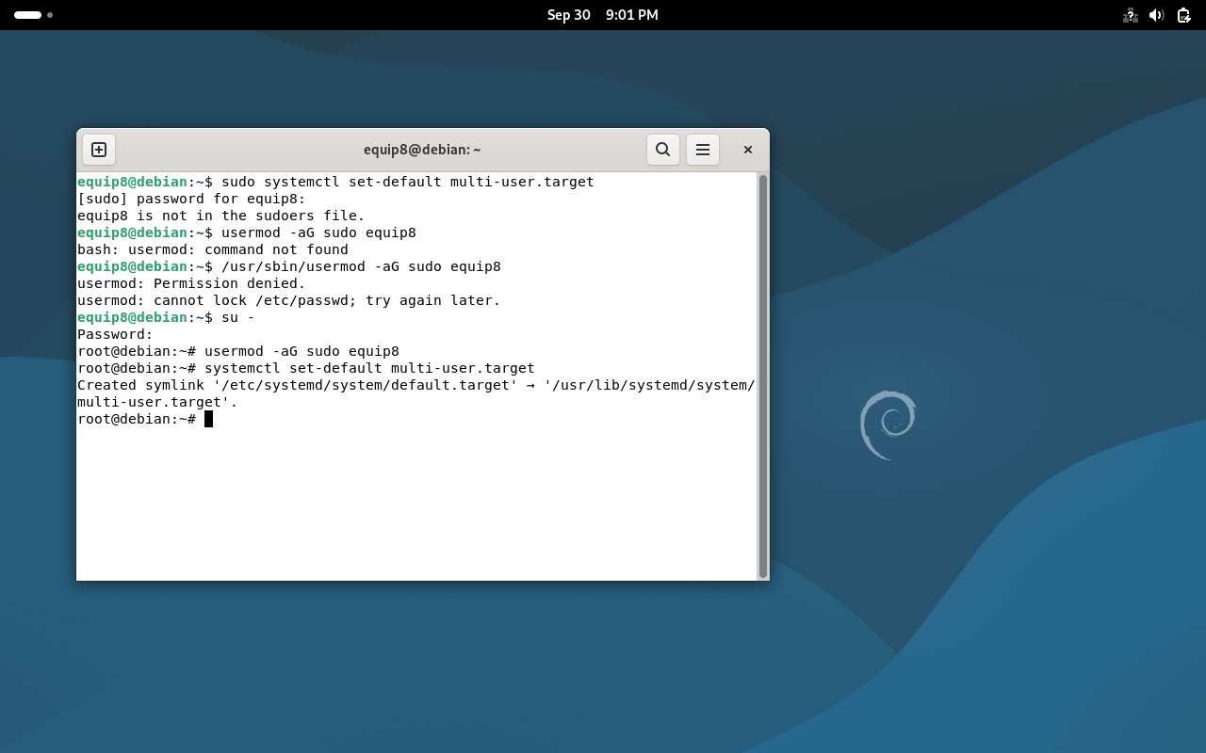Close the terminal window
Screen dimensions: 1206x753
748,150
